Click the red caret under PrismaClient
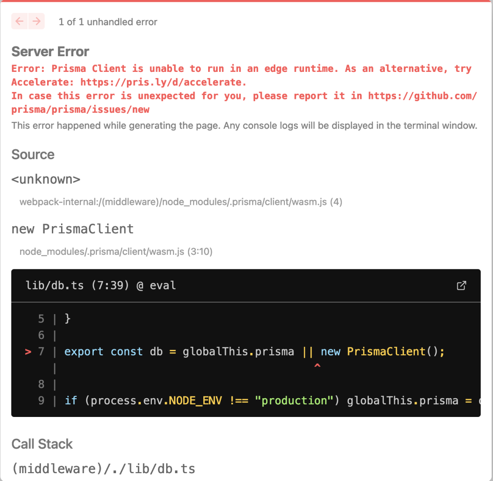493x481 pixels. [x=318, y=366]
